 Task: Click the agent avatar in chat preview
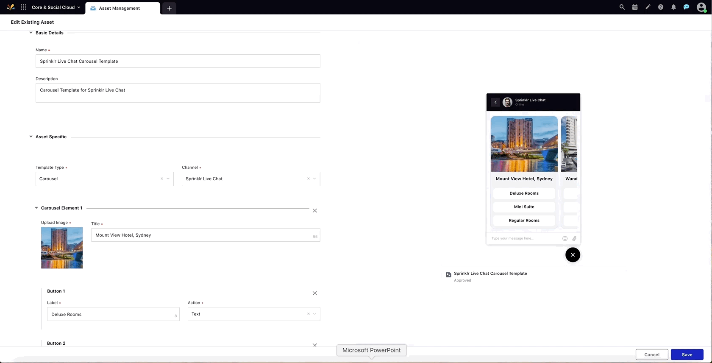coord(507,102)
